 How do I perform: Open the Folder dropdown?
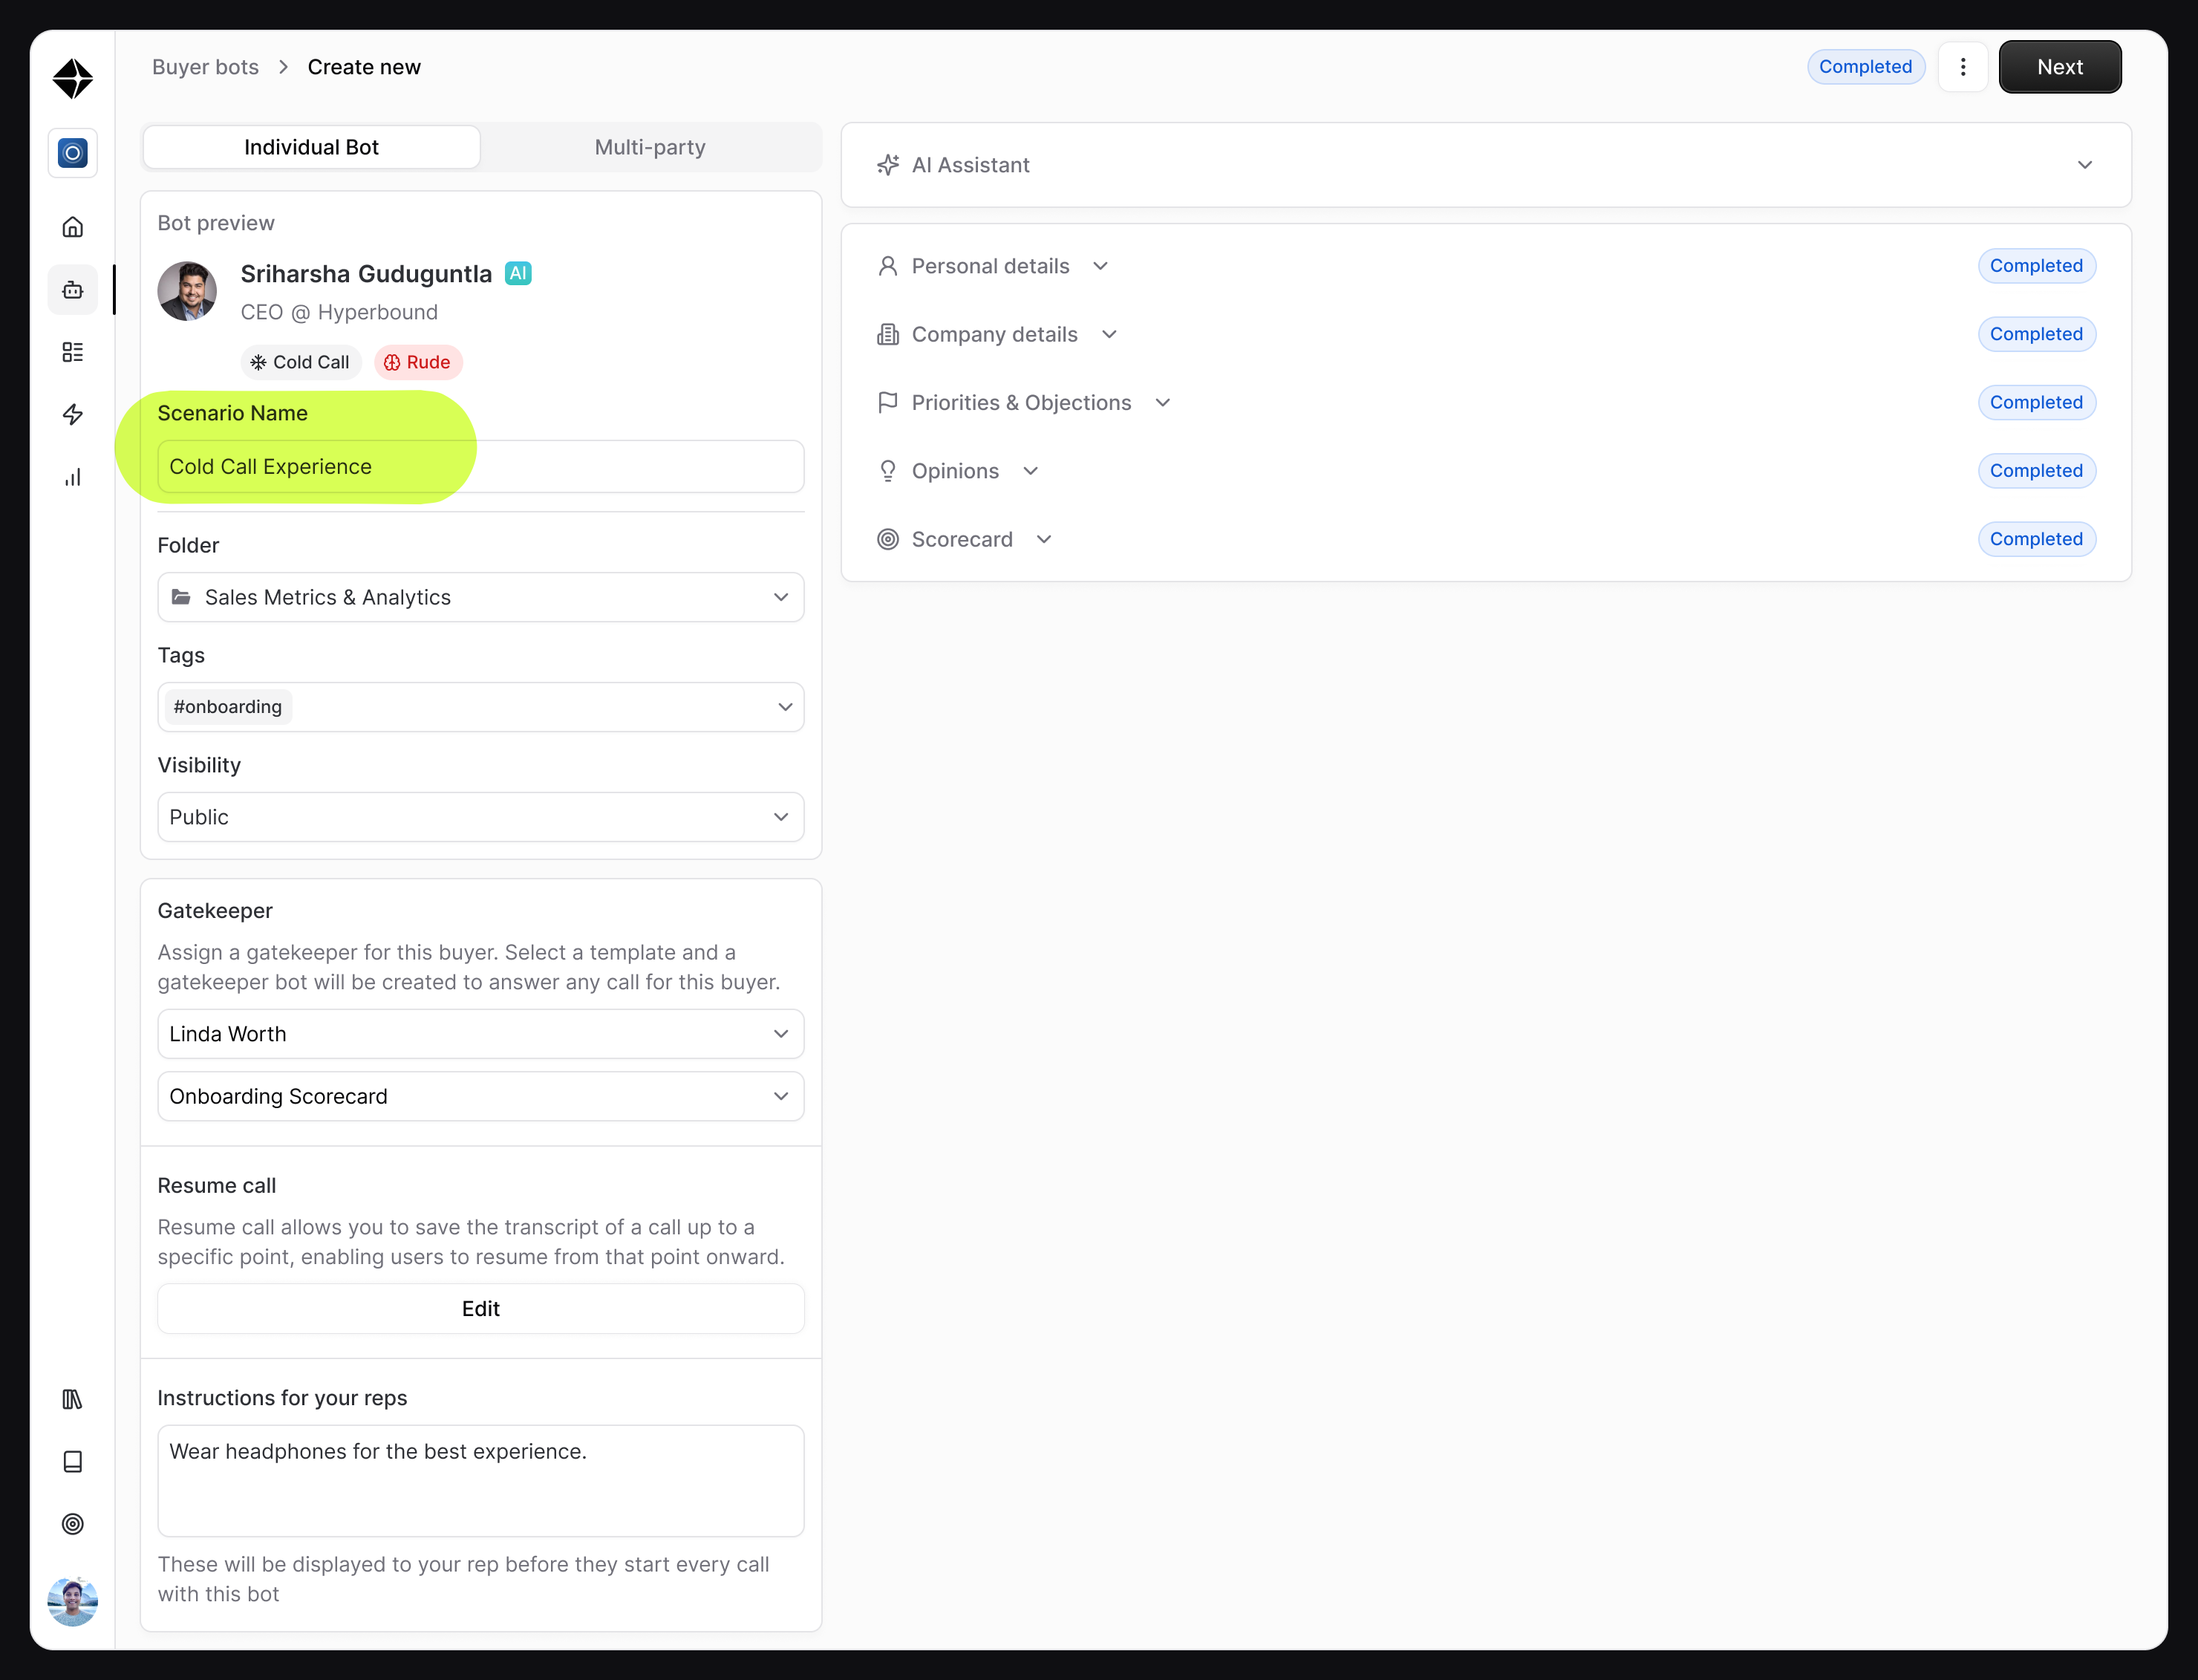coord(480,597)
